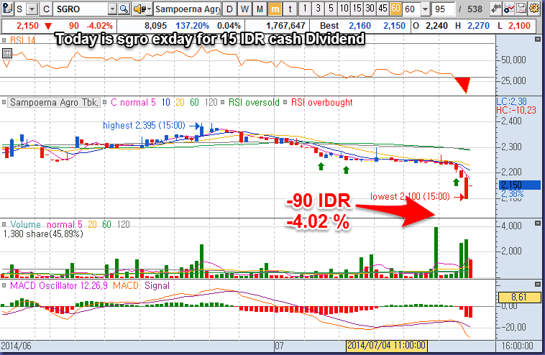Click the Signal line legend label
This screenshot has width=545, height=355.
(157, 286)
